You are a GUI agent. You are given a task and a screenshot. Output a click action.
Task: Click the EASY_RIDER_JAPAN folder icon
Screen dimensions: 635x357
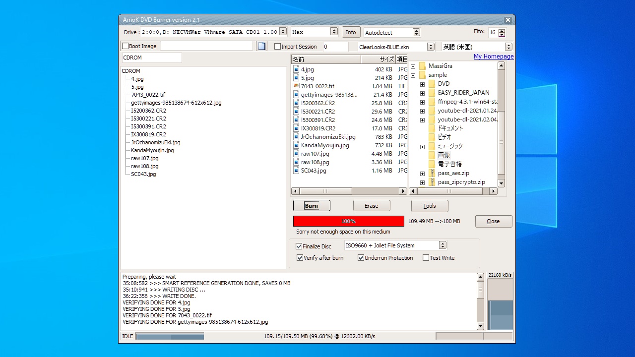point(432,93)
